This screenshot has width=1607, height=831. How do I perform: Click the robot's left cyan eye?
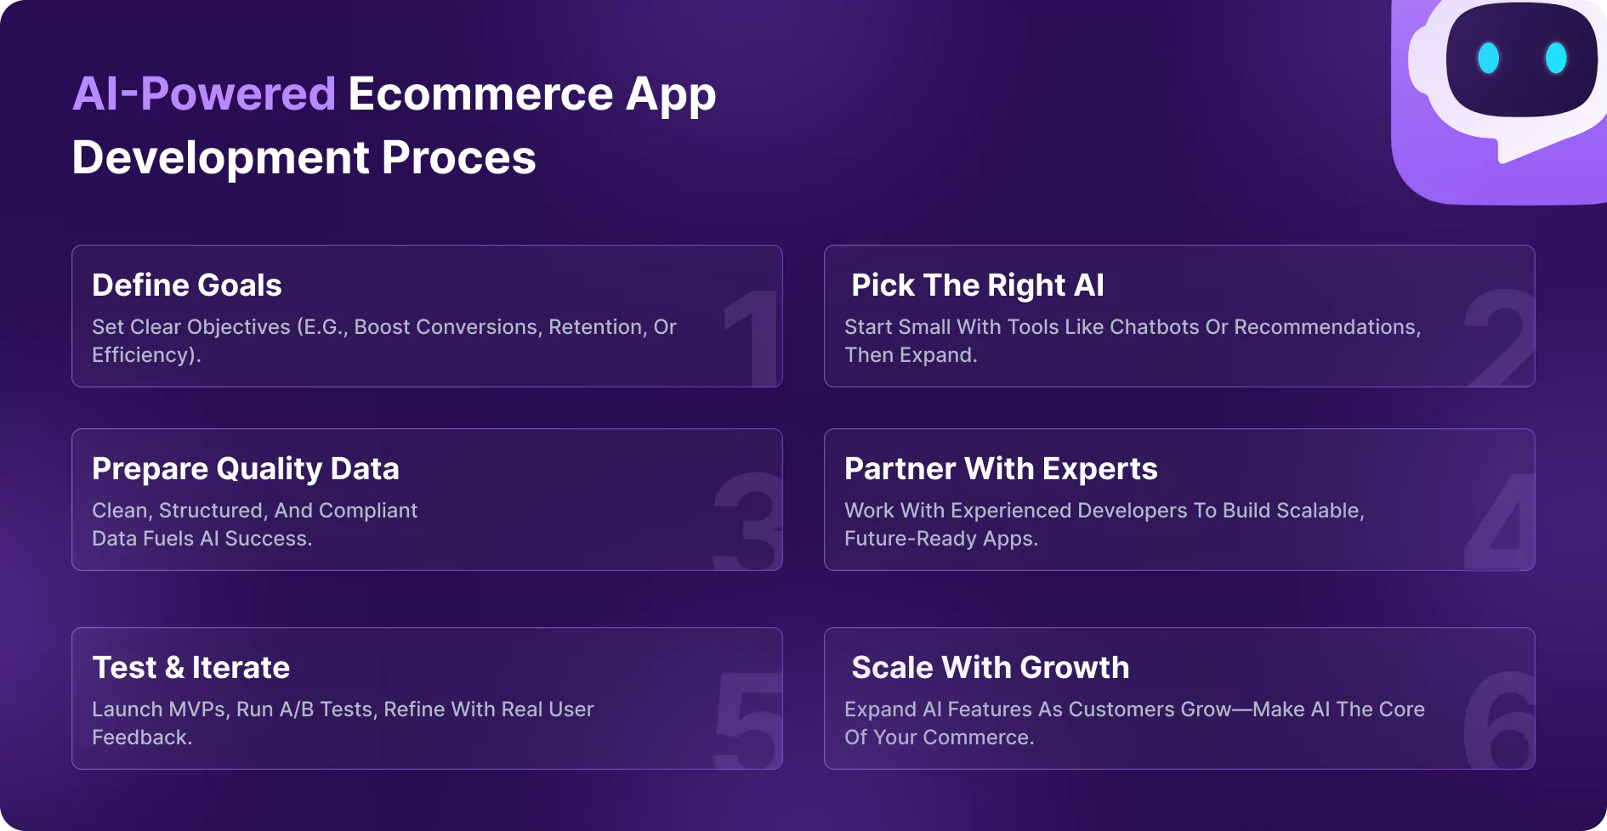1488,58
